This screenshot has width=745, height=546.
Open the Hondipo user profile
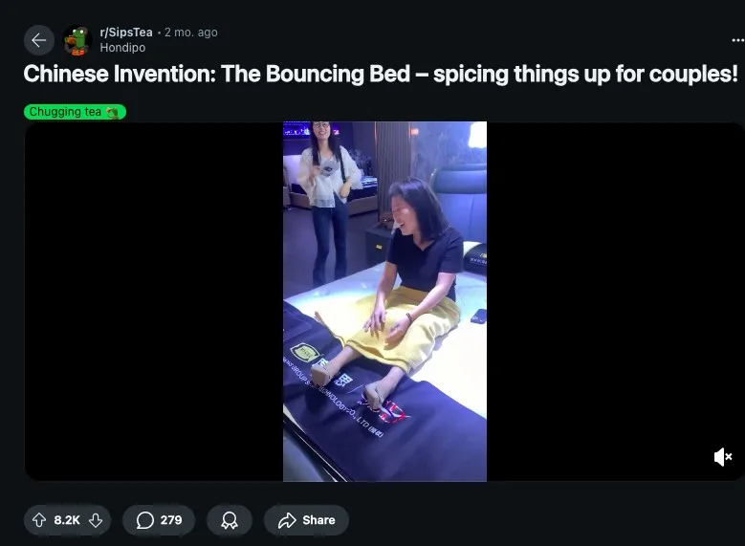(x=122, y=48)
